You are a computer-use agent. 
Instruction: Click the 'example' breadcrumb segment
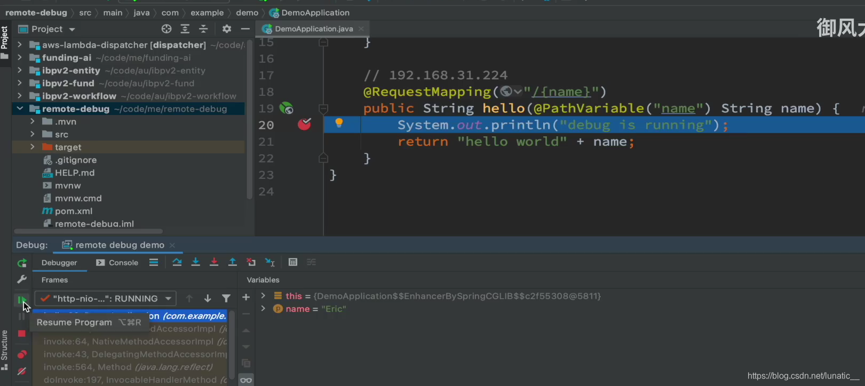pos(207,12)
